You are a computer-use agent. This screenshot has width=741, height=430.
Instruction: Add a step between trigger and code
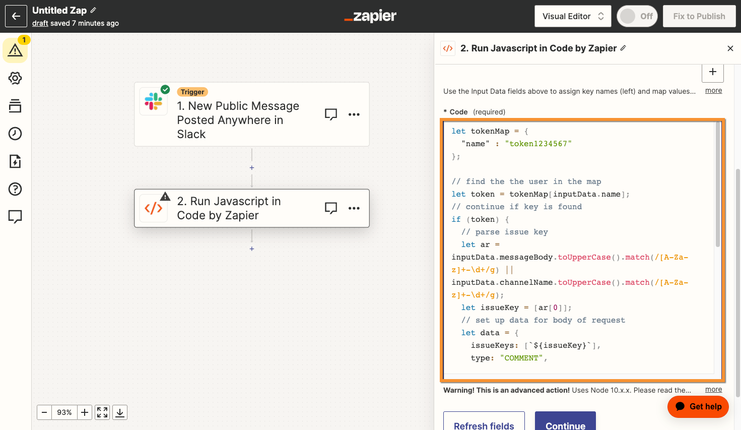(252, 168)
